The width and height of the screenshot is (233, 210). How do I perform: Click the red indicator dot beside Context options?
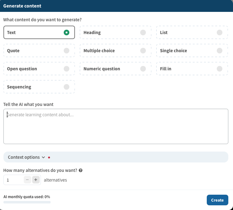49,157
